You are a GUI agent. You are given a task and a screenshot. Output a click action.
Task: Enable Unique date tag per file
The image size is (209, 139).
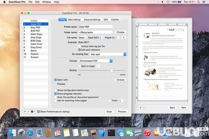click(x=79, y=46)
